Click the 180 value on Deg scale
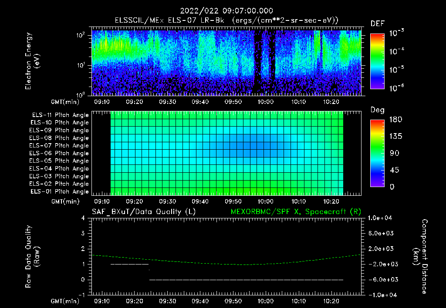446x308 pixels. point(395,120)
